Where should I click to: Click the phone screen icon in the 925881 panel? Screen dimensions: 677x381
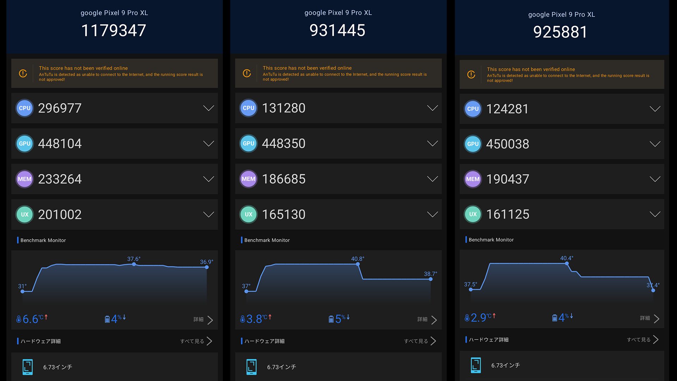coord(476,365)
